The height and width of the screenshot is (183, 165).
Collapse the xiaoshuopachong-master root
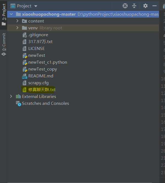point(11,14)
